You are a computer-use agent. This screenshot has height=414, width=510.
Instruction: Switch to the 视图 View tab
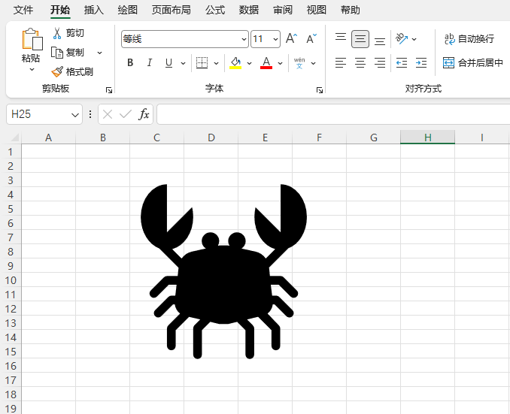tap(317, 10)
